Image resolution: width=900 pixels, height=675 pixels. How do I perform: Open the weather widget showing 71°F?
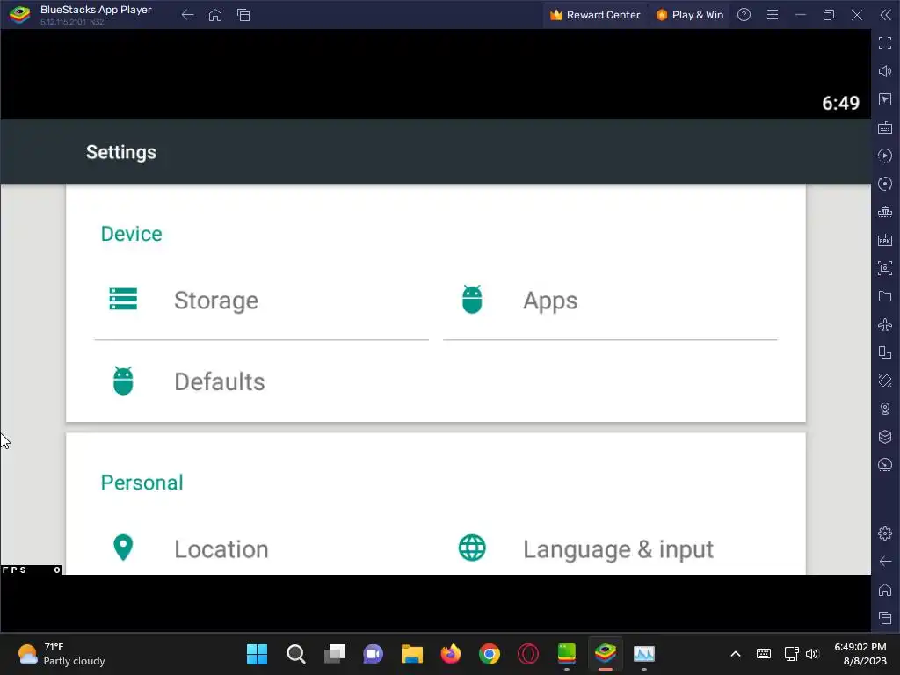62,654
